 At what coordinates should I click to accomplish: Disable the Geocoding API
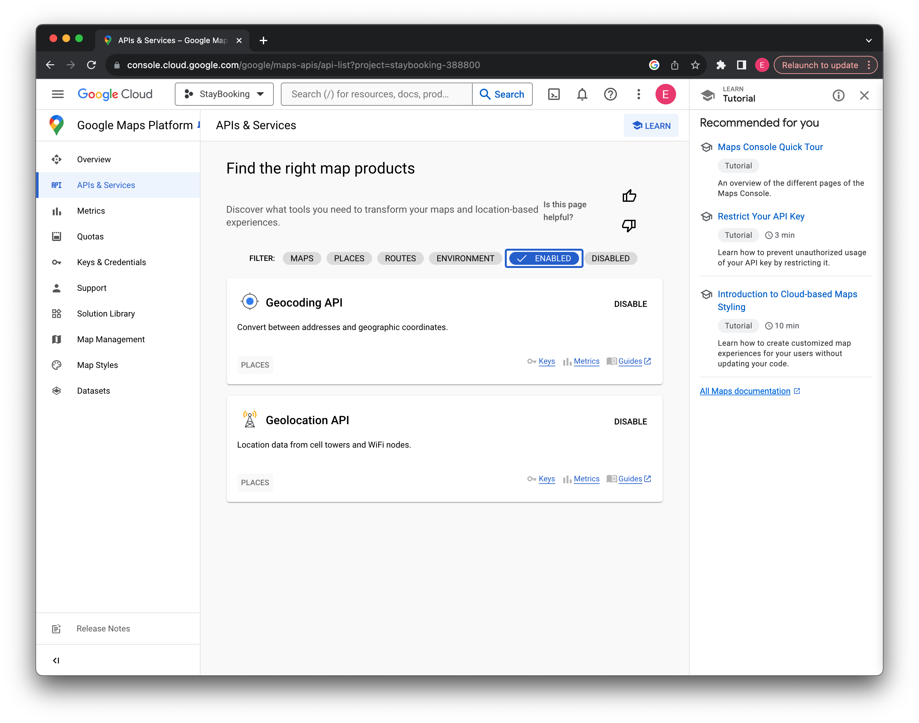[630, 304]
